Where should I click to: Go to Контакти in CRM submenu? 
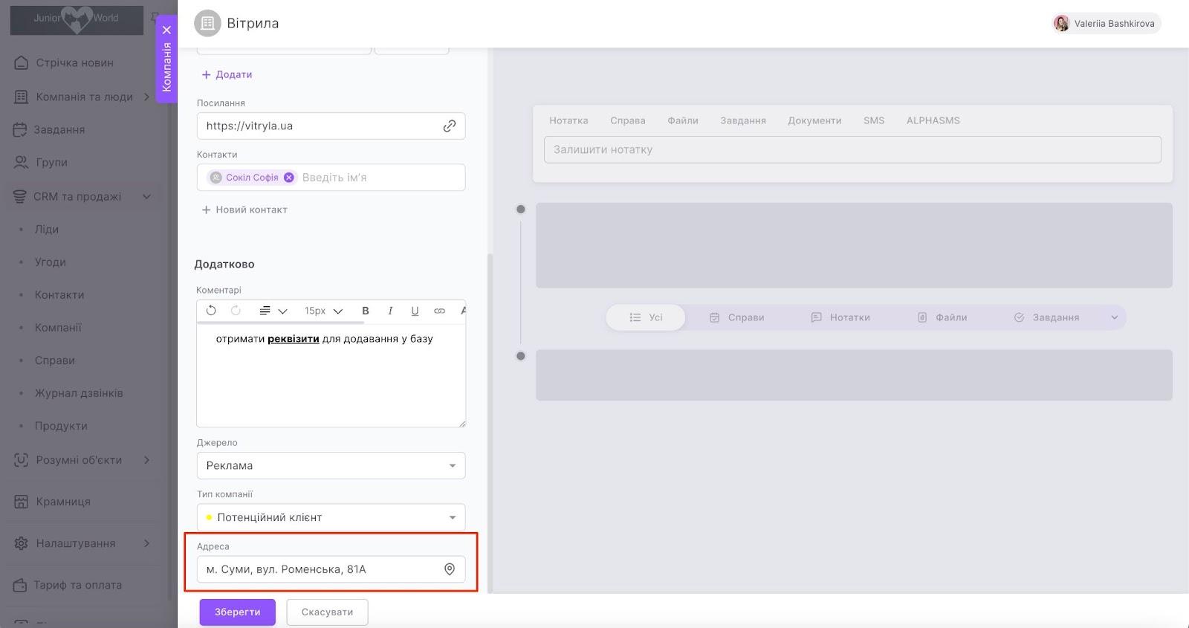(x=59, y=295)
